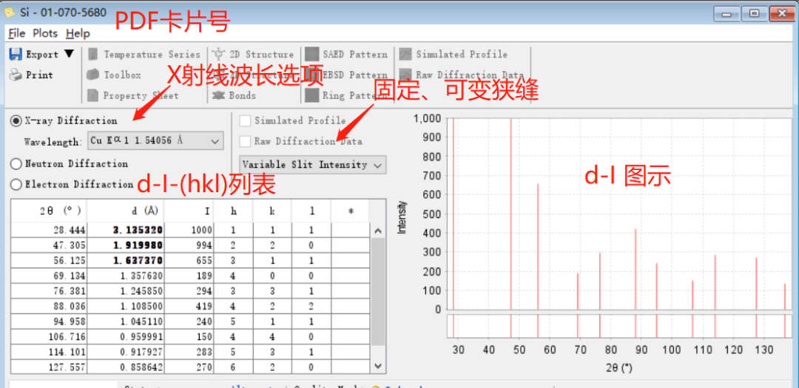Select the 106.716 row
The image size is (799, 388).
[x=190, y=336]
